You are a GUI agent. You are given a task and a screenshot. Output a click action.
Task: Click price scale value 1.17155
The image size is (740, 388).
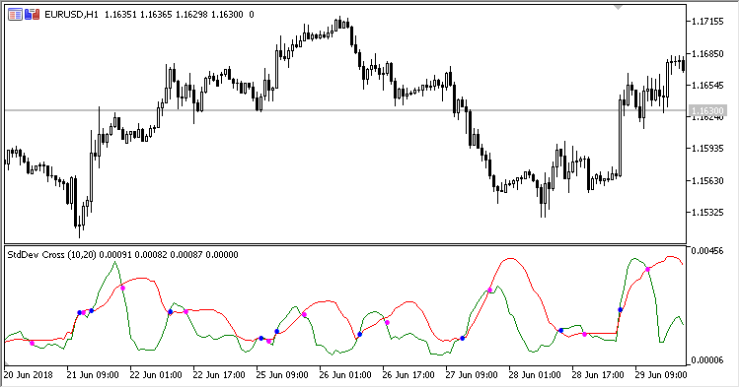click(x=707, y=22)
